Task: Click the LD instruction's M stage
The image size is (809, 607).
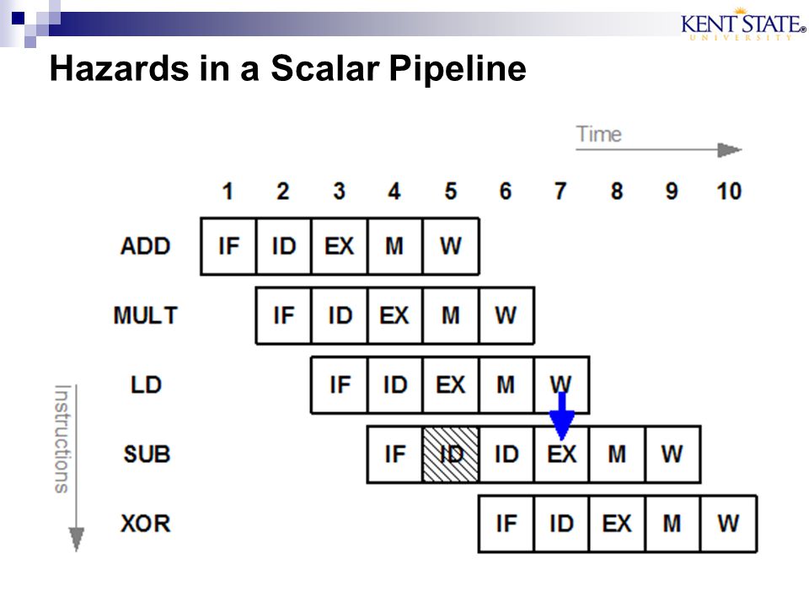Action: tap(506, 384)
